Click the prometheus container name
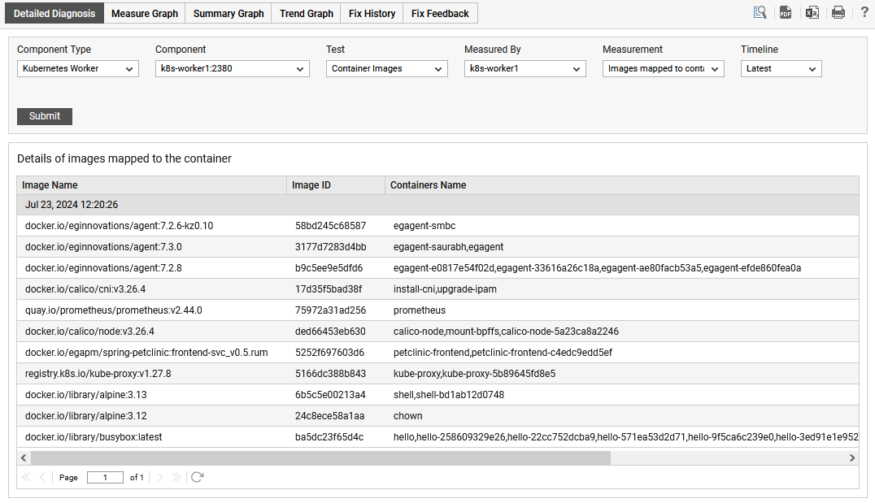 click(419, 310)
